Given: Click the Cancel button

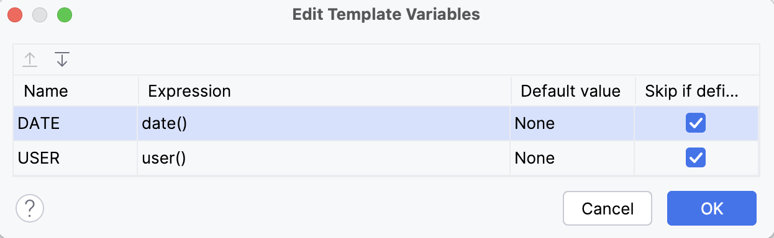Looking at the screenshot, I should pos(608,208).
